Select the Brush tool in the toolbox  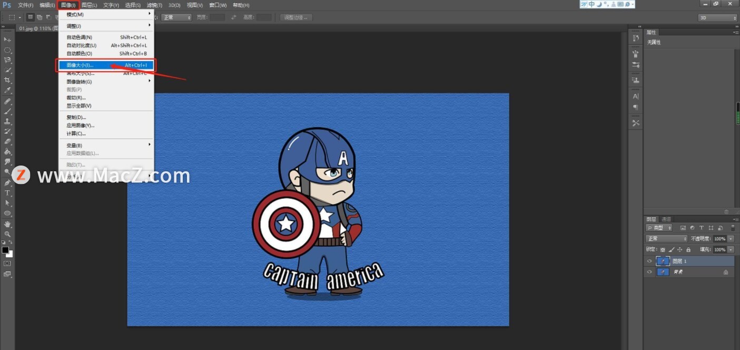click(7, 111)
